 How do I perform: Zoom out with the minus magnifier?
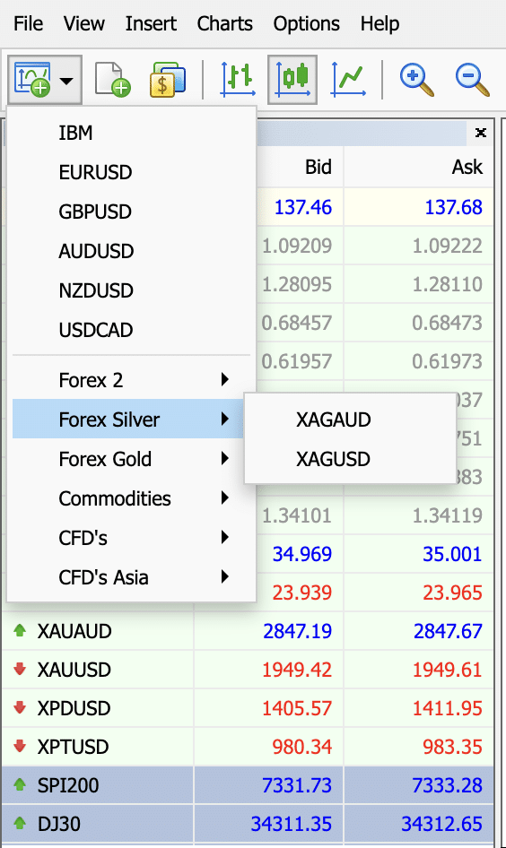tap(473, 80)
